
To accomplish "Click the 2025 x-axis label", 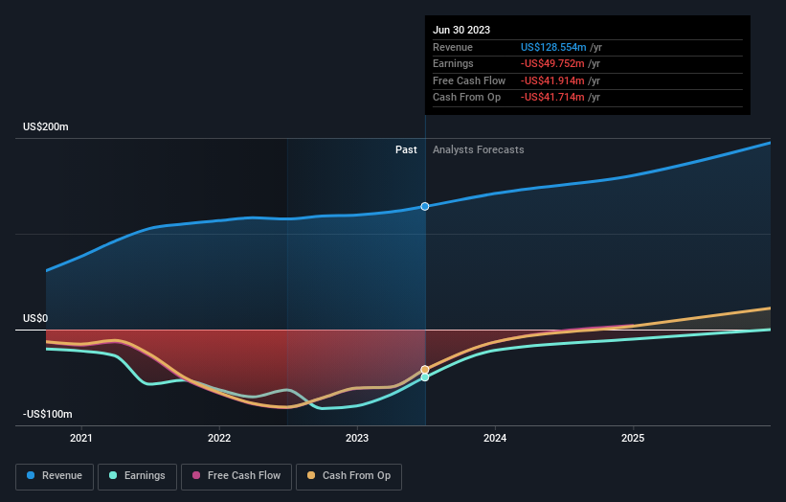I will coord(633,439).
